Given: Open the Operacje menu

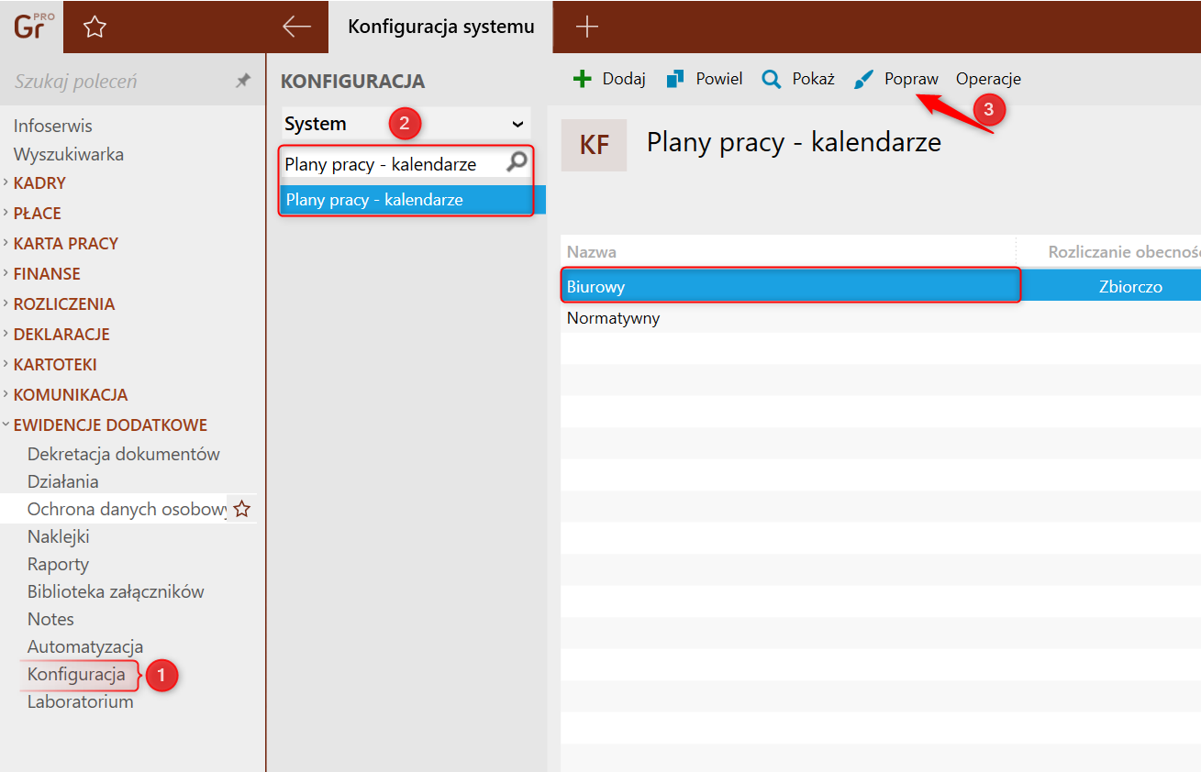Looking at the screenshot, I should (988, 79).
